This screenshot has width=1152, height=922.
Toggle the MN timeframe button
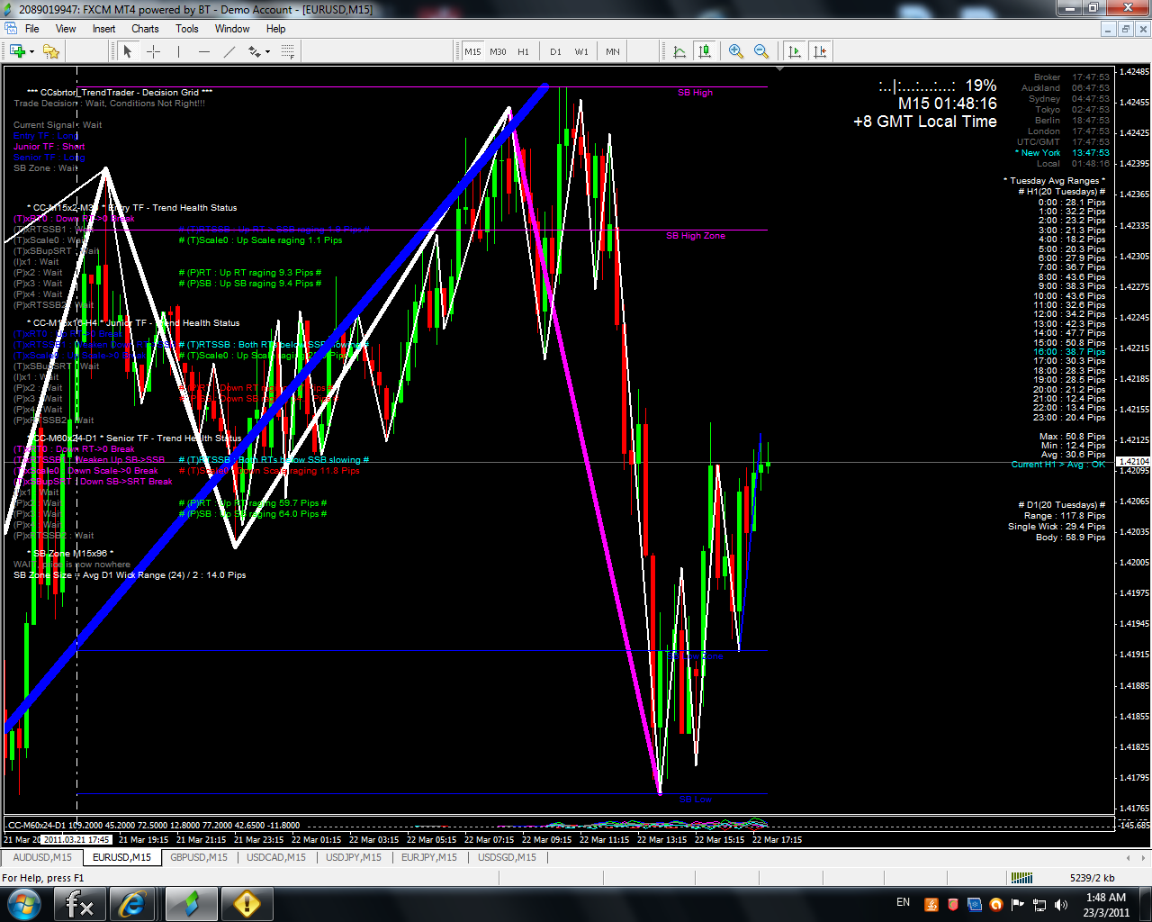613,51
